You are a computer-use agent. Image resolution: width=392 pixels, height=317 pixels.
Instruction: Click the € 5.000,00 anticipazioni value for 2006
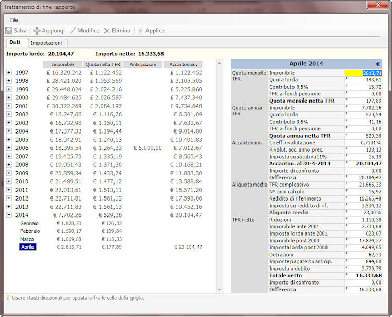148,148
